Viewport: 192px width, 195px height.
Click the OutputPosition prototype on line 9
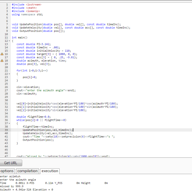click(38, 31)
